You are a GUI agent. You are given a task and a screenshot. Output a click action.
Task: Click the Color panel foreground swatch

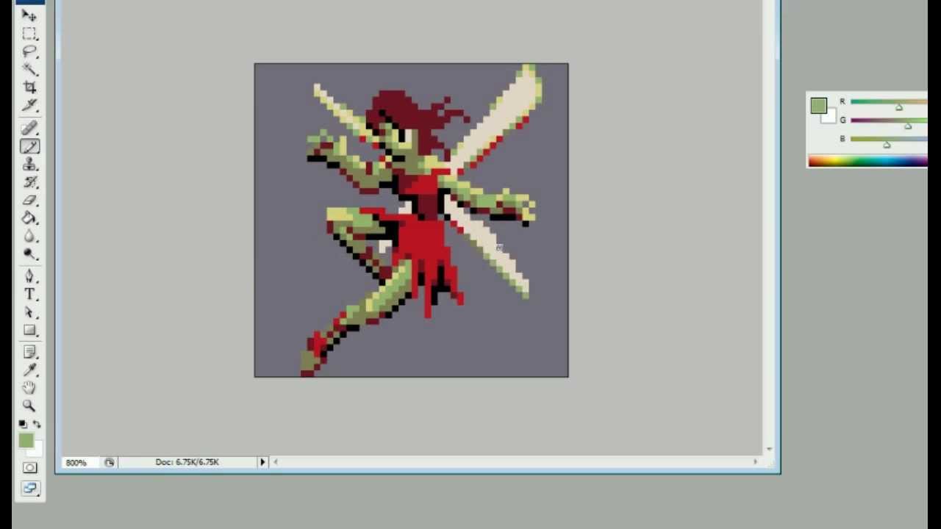click(818, 106)
